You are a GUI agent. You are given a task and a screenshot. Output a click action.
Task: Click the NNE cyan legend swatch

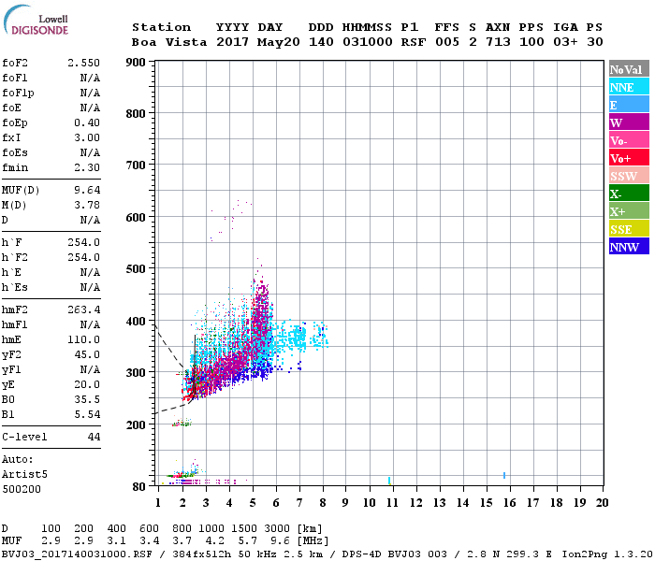click(x=629, y=87)
